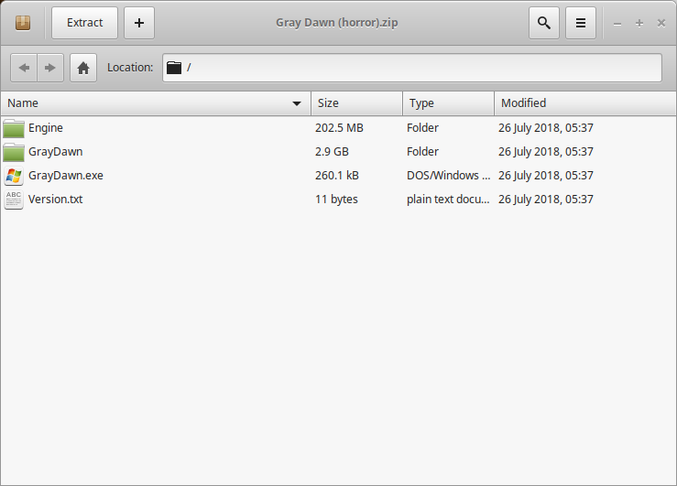This screenshot has height=486, width=677.
Task: Open the search magnifier button
Action: pyautogui.click(x=544, y=23)
